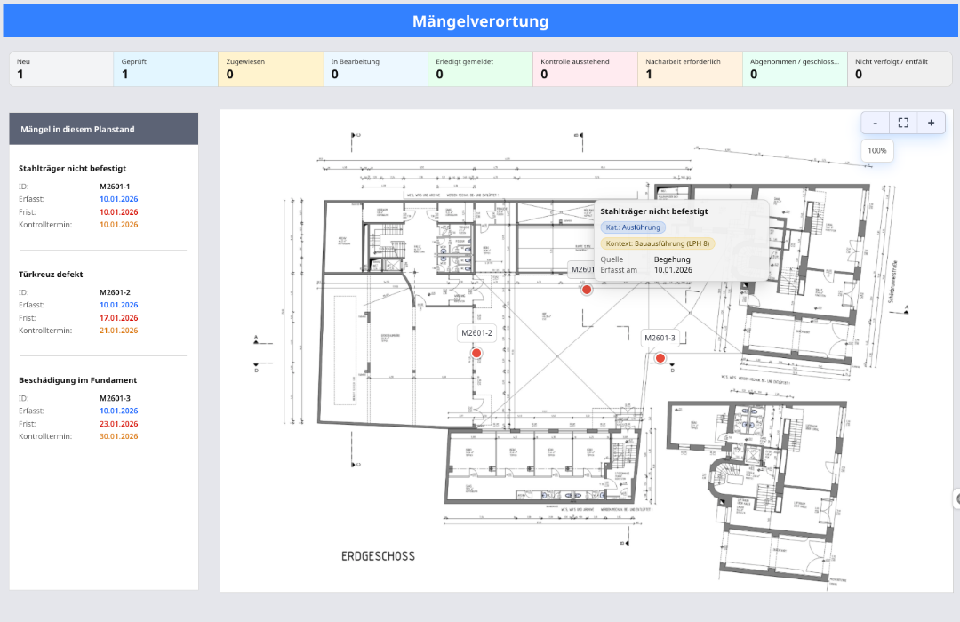
Task: Click the red pin below label M2601-2
Action: (477, 352)
